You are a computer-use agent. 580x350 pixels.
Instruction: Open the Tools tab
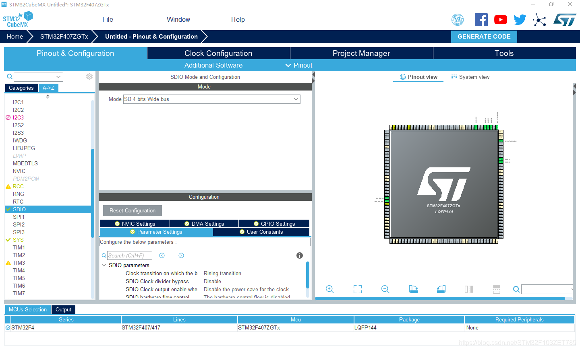point(504,53)
